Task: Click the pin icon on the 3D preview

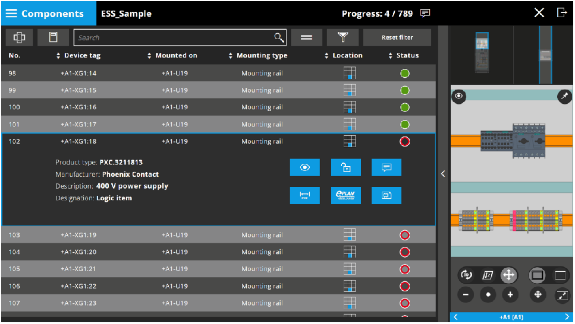Action: click(564, 96)
